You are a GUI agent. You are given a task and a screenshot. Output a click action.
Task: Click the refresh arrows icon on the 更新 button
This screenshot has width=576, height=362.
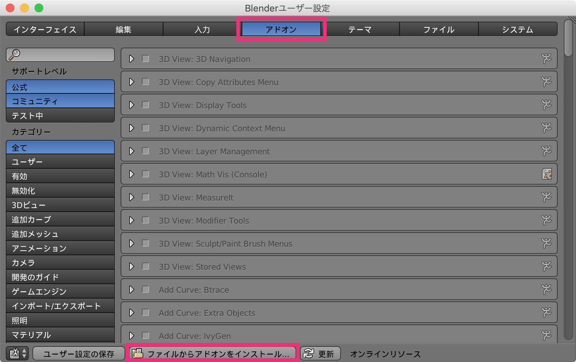click(x=309, y=353)
